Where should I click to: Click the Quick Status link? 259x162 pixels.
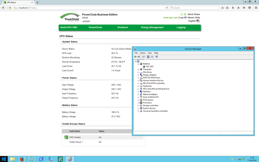click(194, 14)
